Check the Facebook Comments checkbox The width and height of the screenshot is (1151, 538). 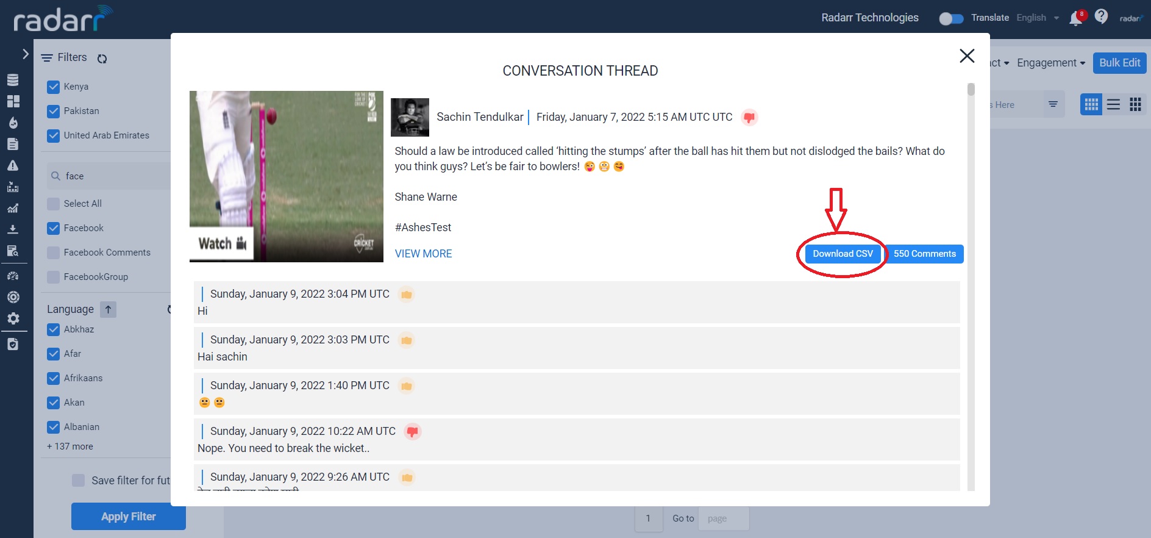click(54, 253)
